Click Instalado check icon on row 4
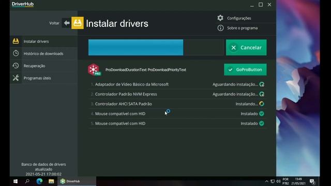The height and width of the screenshot is (186, 331). pyautogui.click(x=262, y=114)
